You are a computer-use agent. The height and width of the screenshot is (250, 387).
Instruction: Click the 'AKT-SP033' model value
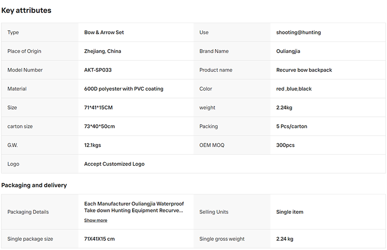click(98, 70)
